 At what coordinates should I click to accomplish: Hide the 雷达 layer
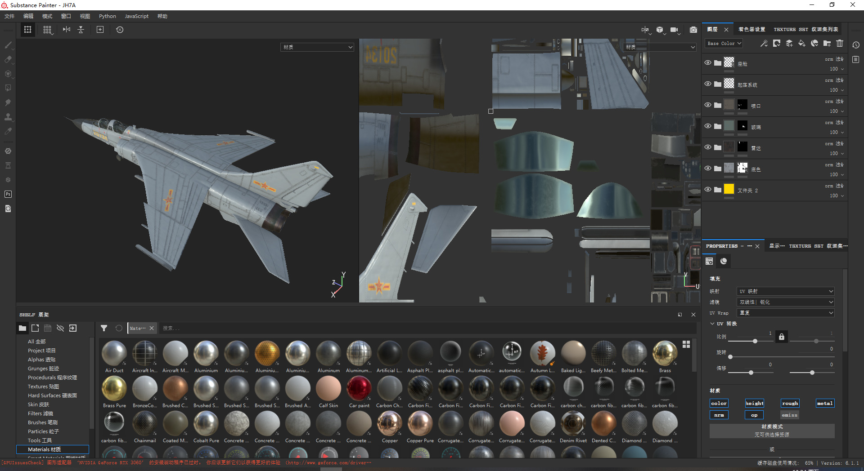708,147
